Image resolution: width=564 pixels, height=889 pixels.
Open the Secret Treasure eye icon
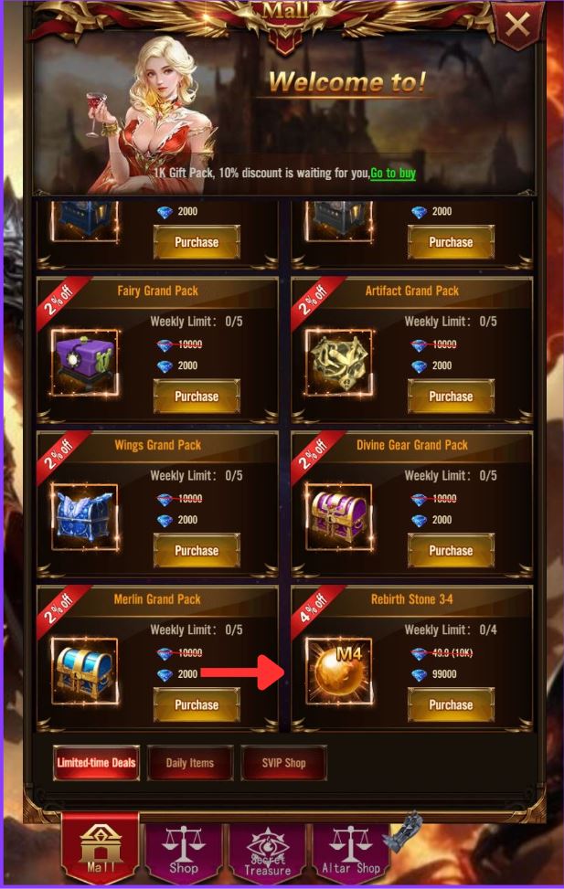(267, 850)
